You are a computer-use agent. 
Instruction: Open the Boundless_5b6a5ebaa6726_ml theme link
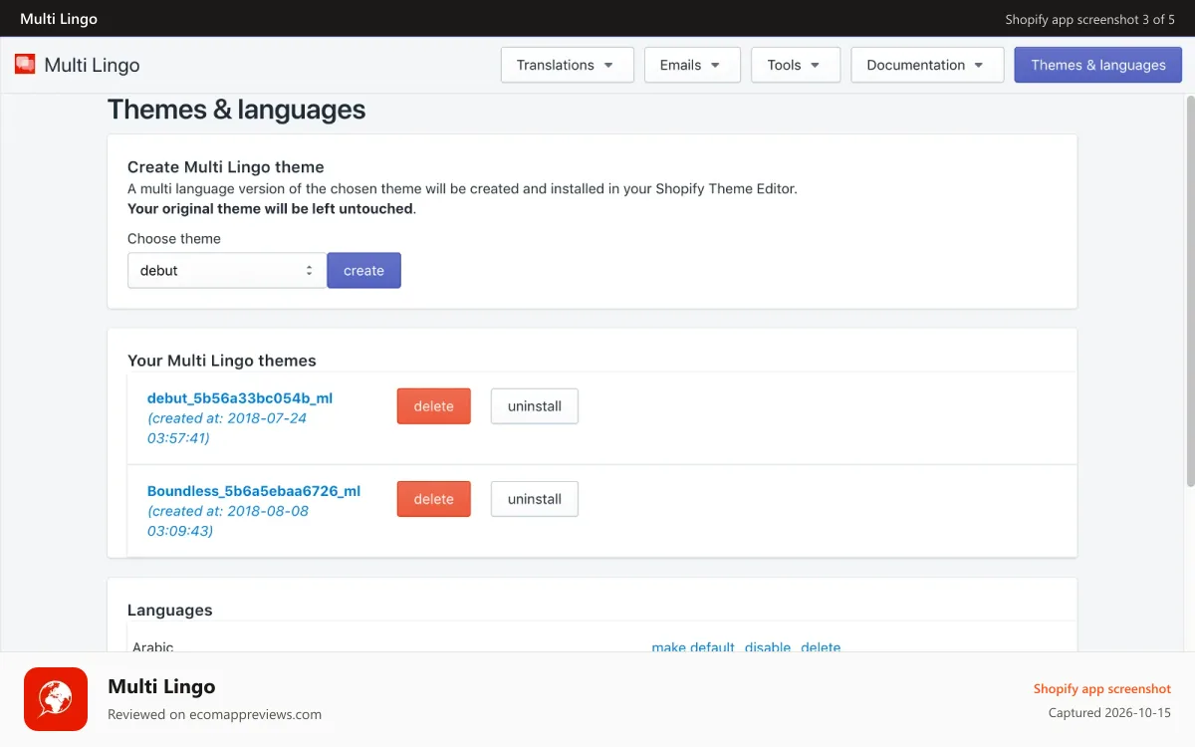click(x=254, y=491)
